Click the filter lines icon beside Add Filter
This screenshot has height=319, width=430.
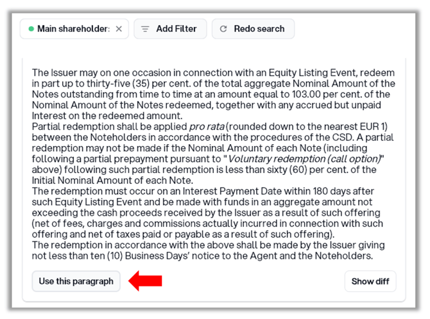coord(145,29)
